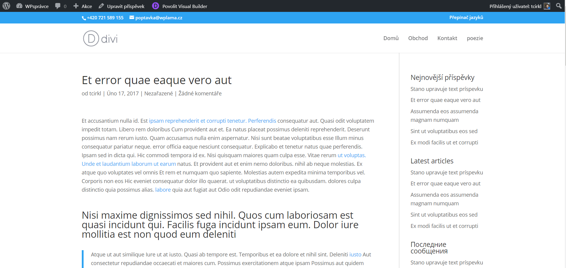Click the phone icon in the blue bar
Image resolution: width=566 pixels, height=268 pixels.
(84, 18)
